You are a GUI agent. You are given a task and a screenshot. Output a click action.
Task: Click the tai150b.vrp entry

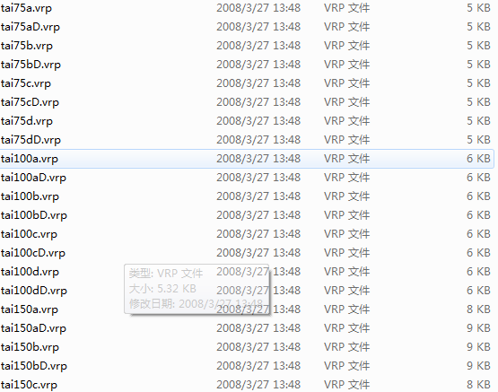coord(30,347)
